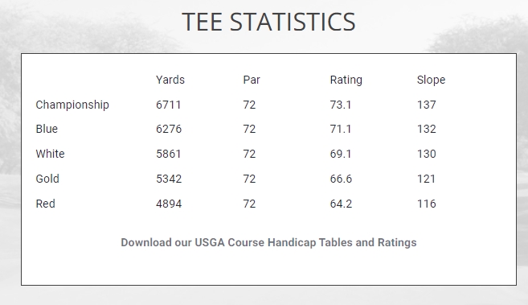Select the Yards column header
Screen dimensions: 528x305
tap(170, 80)
